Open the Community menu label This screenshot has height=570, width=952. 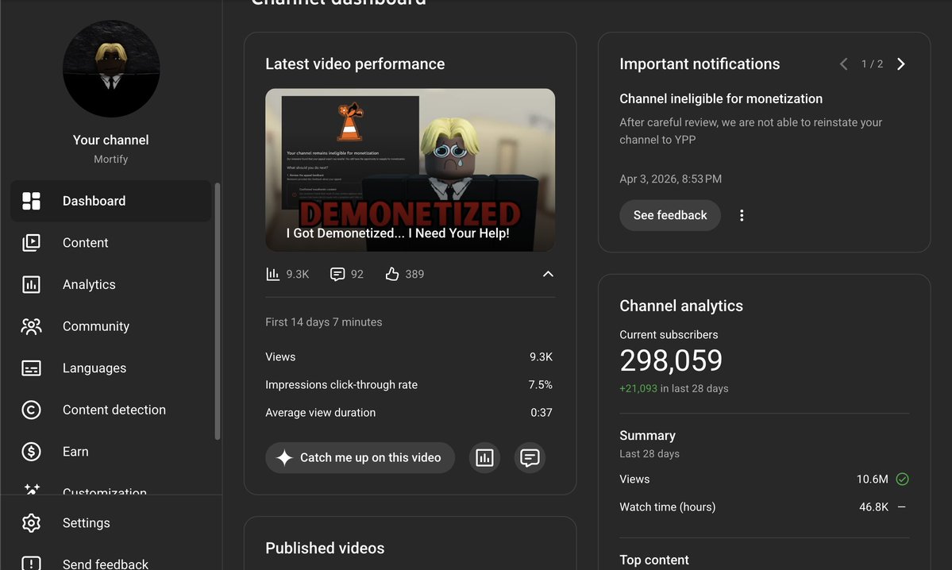coord(96,326)
